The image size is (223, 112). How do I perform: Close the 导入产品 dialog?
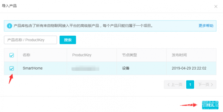tap(216, 7)
